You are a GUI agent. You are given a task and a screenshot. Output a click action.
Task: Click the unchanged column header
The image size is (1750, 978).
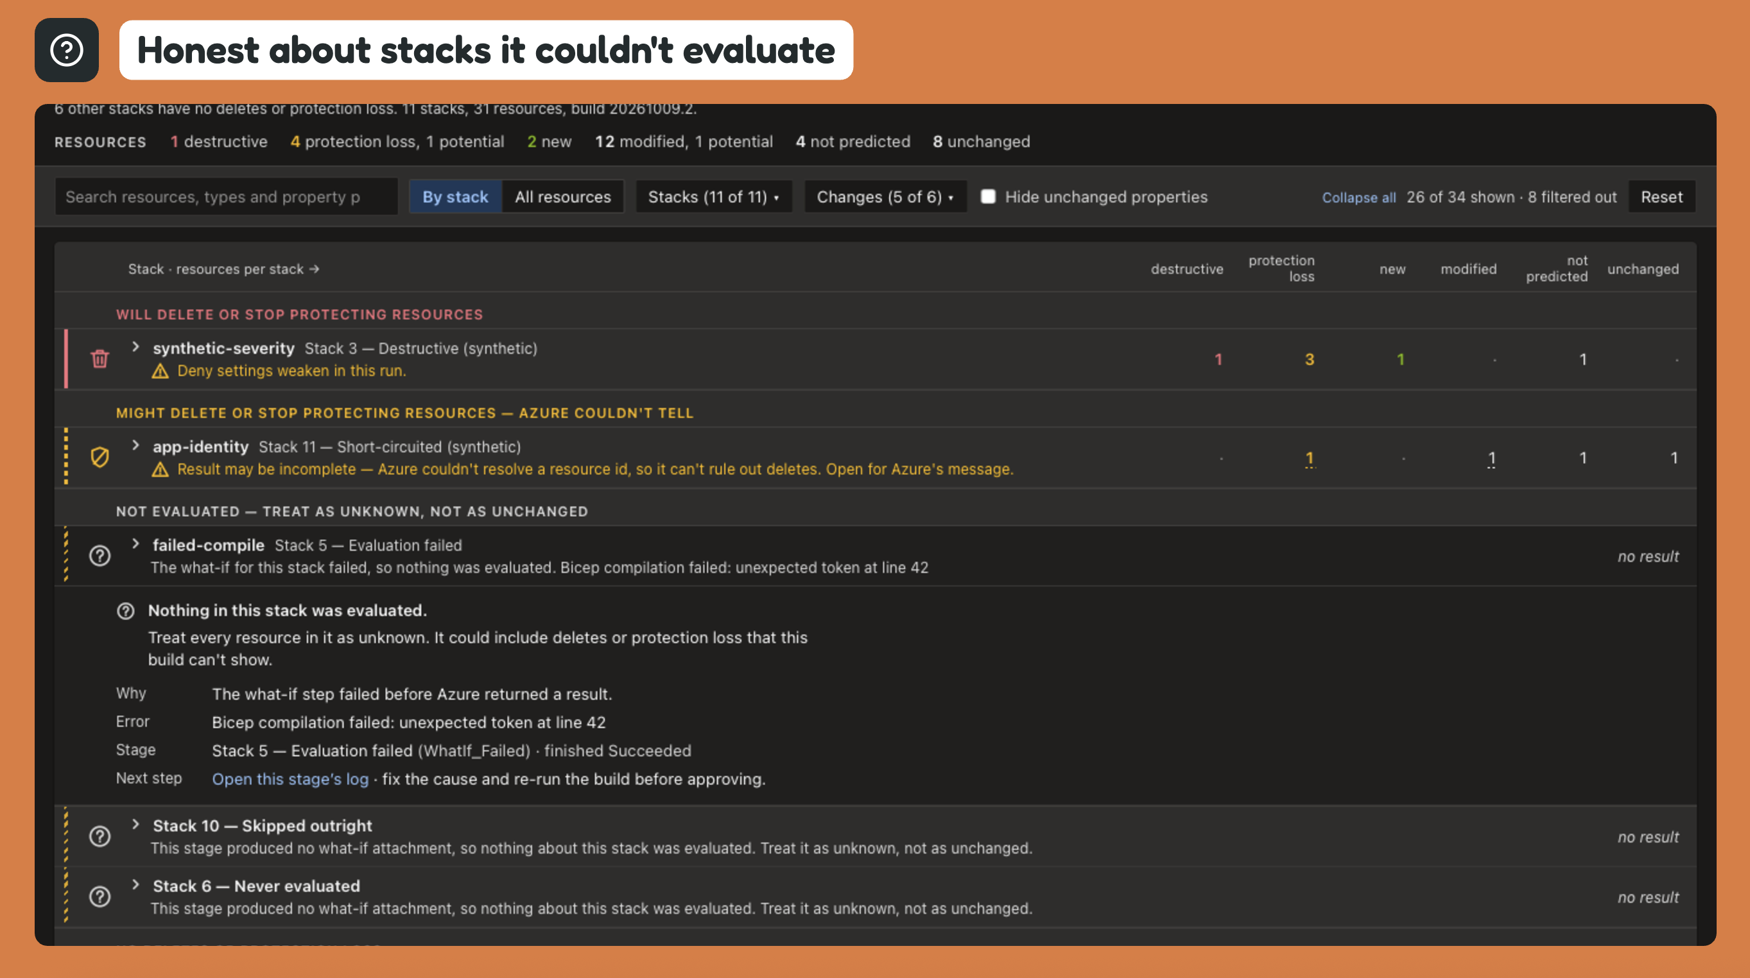[1643, 269]
